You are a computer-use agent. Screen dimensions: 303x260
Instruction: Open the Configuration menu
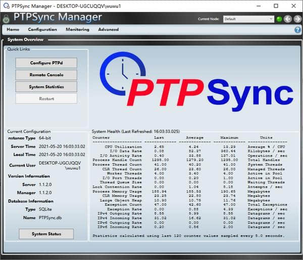click(x=42, y=30)
